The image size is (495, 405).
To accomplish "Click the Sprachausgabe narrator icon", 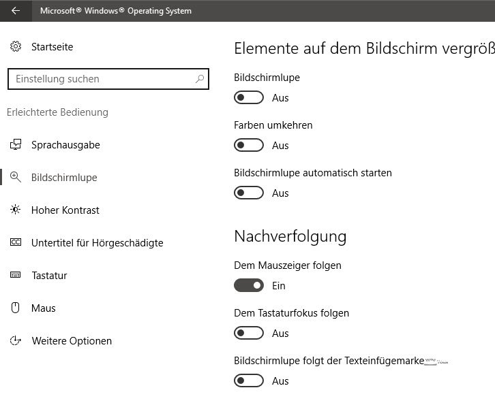I will coord(16,145).
